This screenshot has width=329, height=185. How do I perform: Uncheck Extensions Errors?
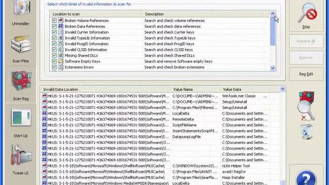pyautogui.click(x=54, y=67)
